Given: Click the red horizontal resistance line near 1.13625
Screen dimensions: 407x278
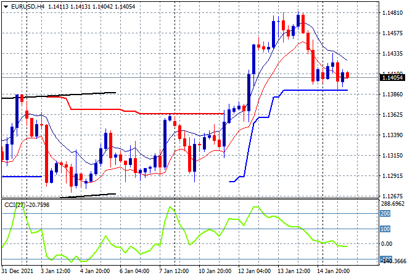Looking at the screenshot, I should pos(182,114).
